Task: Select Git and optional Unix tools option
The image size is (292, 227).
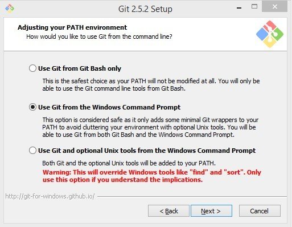Action: click(32, 151)
